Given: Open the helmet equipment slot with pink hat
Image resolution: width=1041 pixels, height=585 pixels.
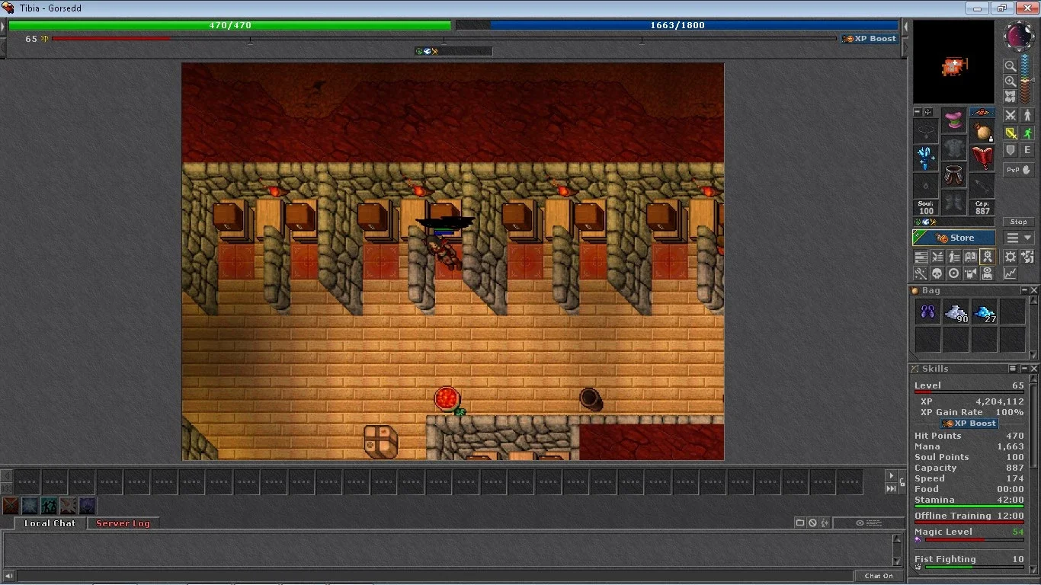Looking at the screenshot, I should (954, 120).
